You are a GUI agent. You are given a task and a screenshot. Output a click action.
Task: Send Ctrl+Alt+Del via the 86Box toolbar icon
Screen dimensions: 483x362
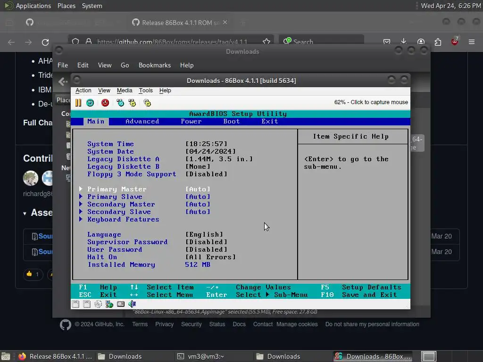click(x=120, y=103)
